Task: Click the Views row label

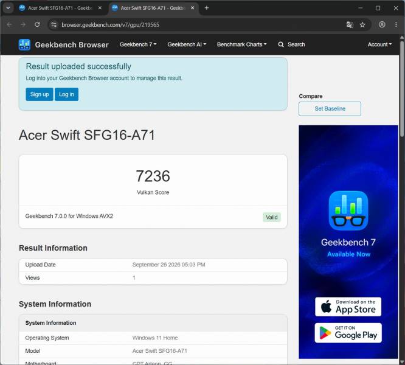Action: point(33,277)
